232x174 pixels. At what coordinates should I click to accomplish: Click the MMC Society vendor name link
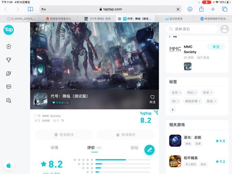pyautogui.click(x=51, y=116)
